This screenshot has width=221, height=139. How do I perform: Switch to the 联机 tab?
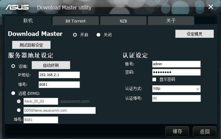28,21
